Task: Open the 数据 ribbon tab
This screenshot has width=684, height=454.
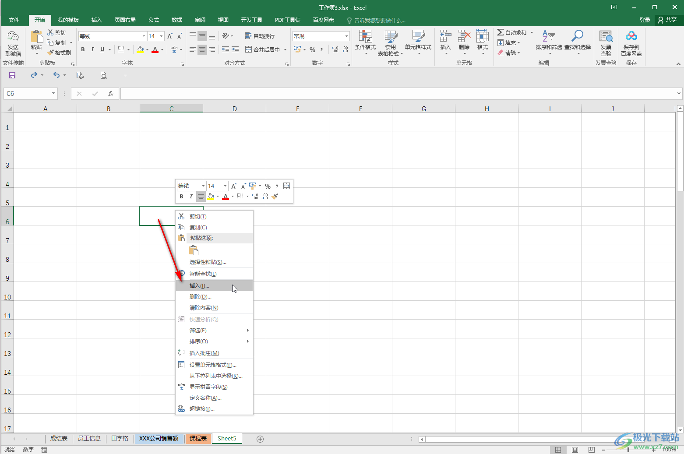Action: (177, 20)
